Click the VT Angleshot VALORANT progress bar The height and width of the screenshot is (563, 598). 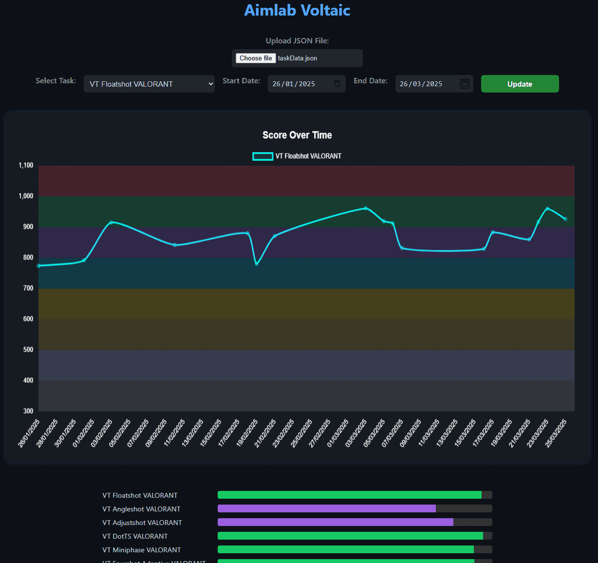click(355, 508)
